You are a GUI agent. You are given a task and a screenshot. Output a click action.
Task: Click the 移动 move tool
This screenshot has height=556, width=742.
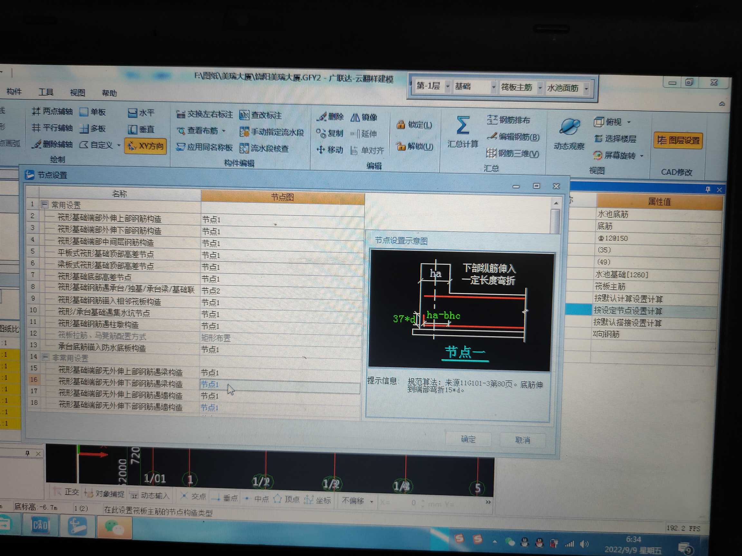(x=330, y=150)
